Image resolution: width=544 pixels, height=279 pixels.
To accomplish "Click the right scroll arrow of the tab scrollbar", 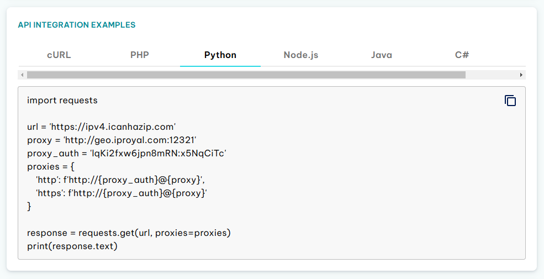I will (x=521, y=75).
